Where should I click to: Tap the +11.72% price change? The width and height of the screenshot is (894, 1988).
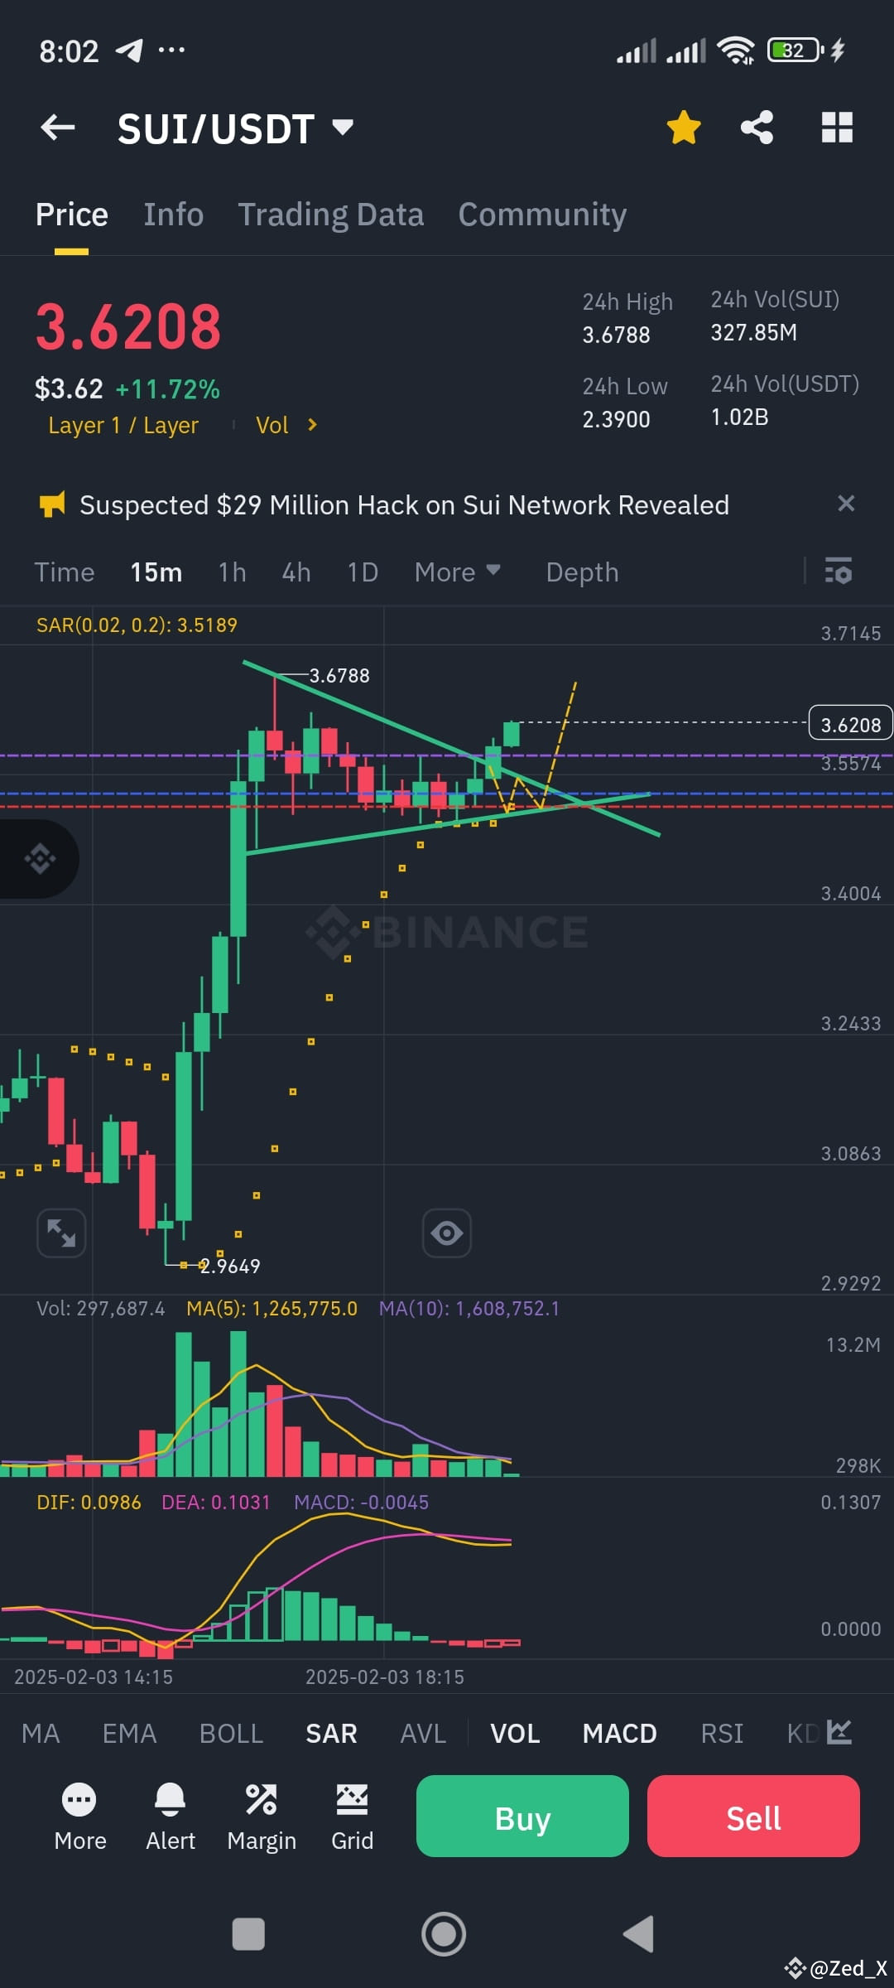[168, 388]
